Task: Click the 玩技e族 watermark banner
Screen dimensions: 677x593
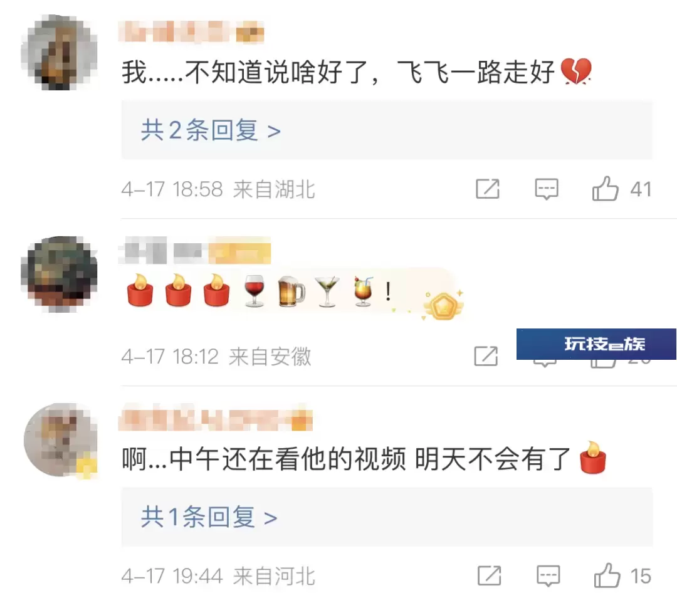Action: [596, 344]
